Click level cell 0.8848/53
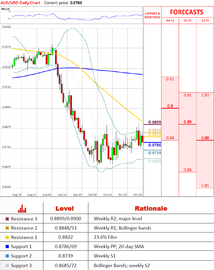The height and width of the screenshot is (270, 214). (x=66, y=228)
